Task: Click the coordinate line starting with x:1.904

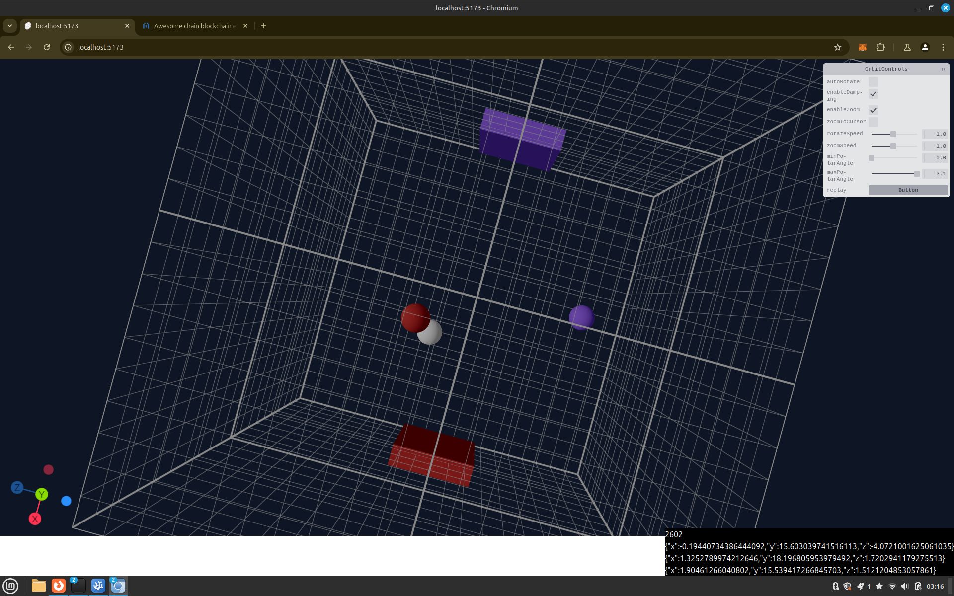Action: point(800,570)
